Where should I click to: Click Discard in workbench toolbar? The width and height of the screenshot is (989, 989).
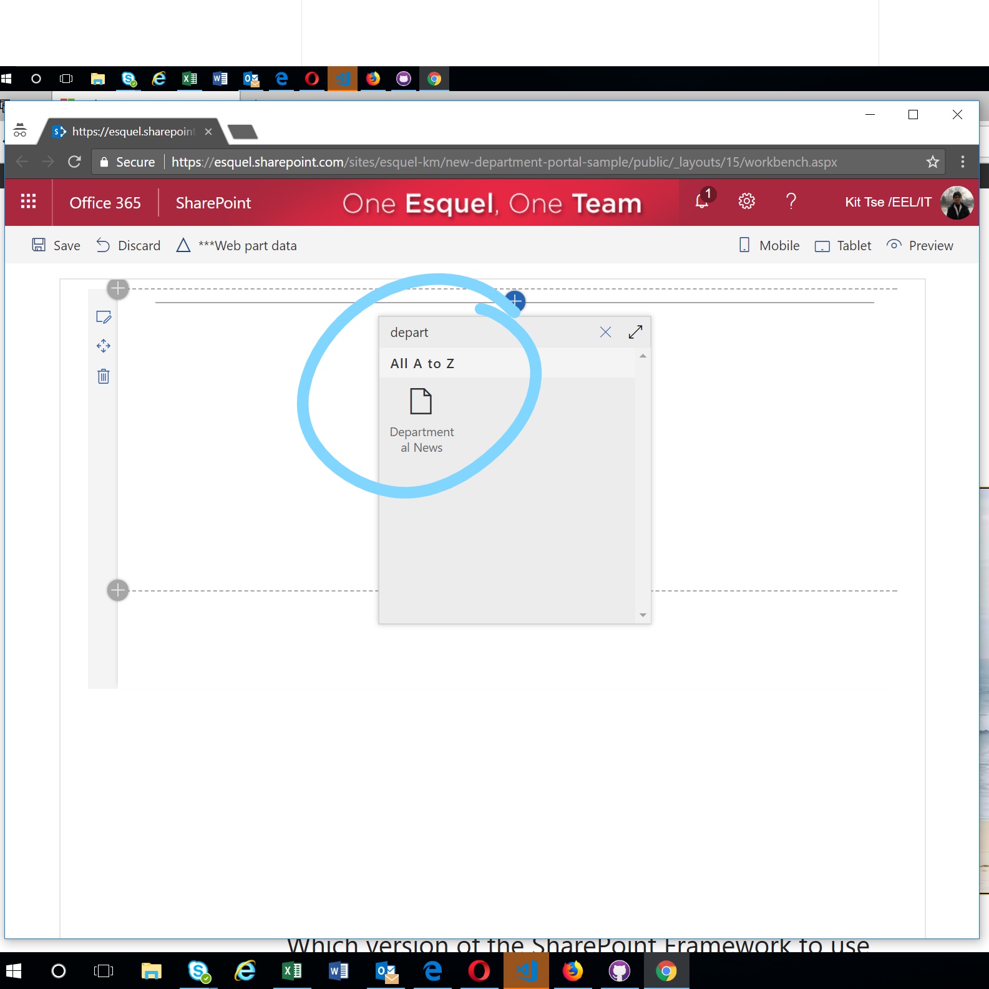(x=129, y=245)
